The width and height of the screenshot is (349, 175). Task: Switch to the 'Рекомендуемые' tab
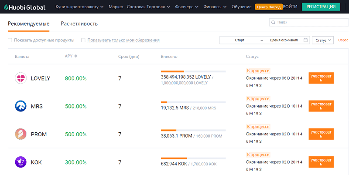pos(28,24)
